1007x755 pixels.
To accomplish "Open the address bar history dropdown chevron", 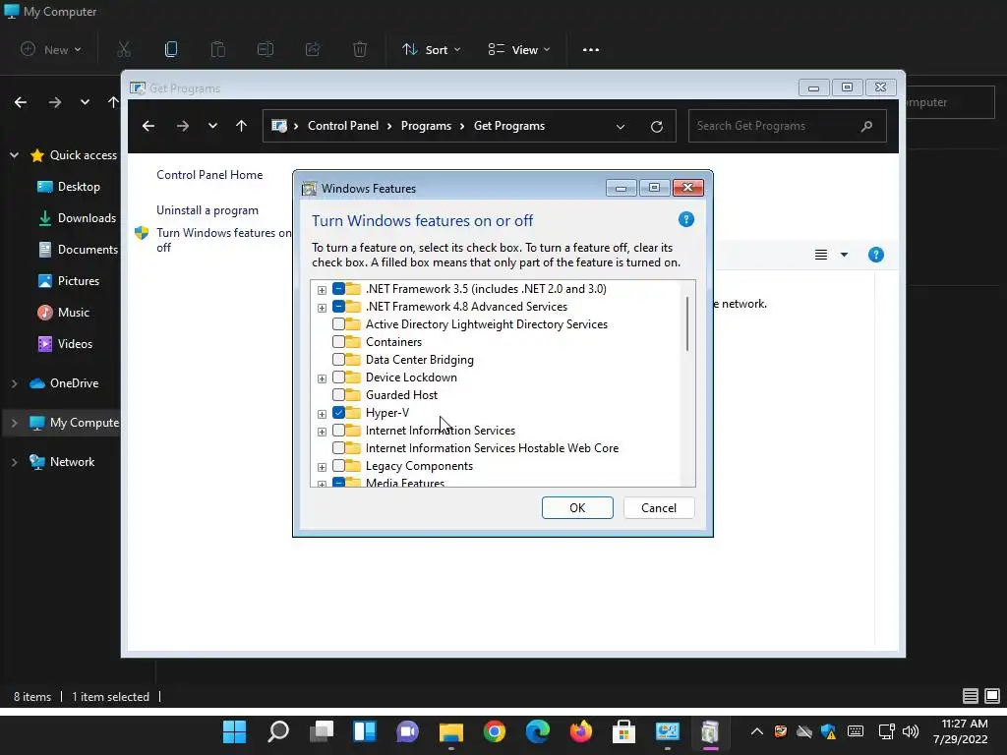I will 621,127.
